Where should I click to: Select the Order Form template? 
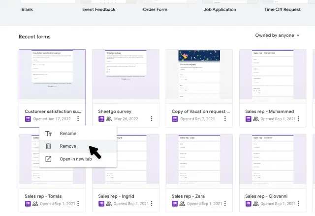click(x=155, y=9)
